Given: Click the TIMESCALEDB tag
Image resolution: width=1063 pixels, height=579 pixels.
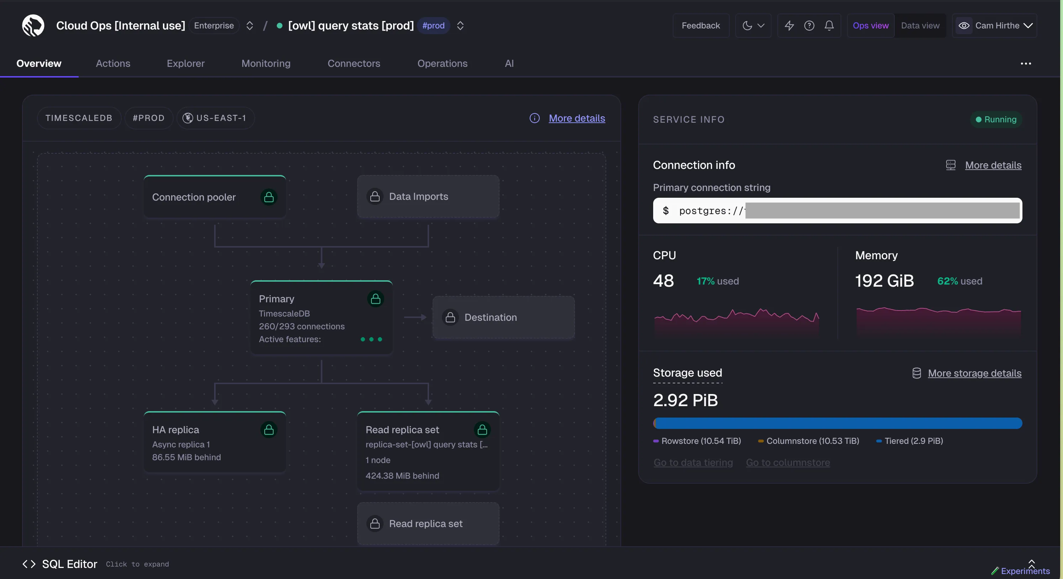Looking at the screenshot, I should point(79,118).
